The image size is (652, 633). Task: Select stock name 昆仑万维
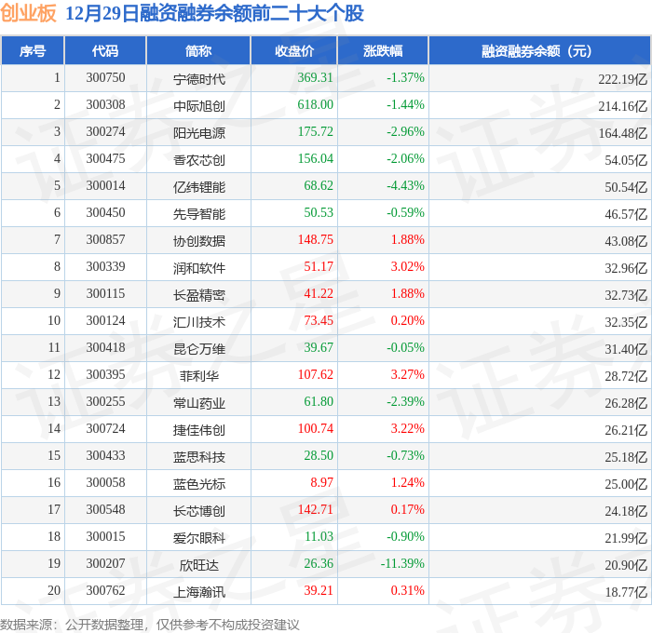pyautogui.click(x=199, y=349)
